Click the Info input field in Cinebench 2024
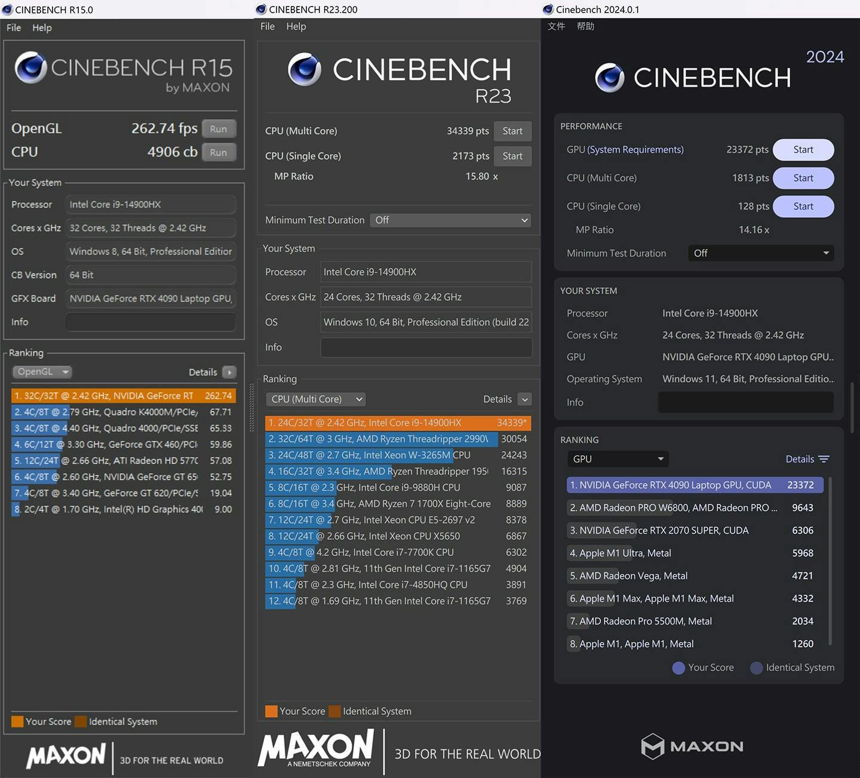This screenshot has width=860, height=778. click(745, 402)
